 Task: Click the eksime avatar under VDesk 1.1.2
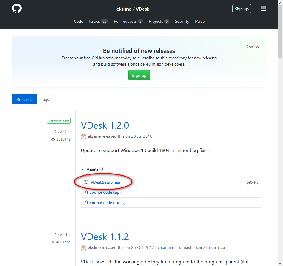point(84,247)
